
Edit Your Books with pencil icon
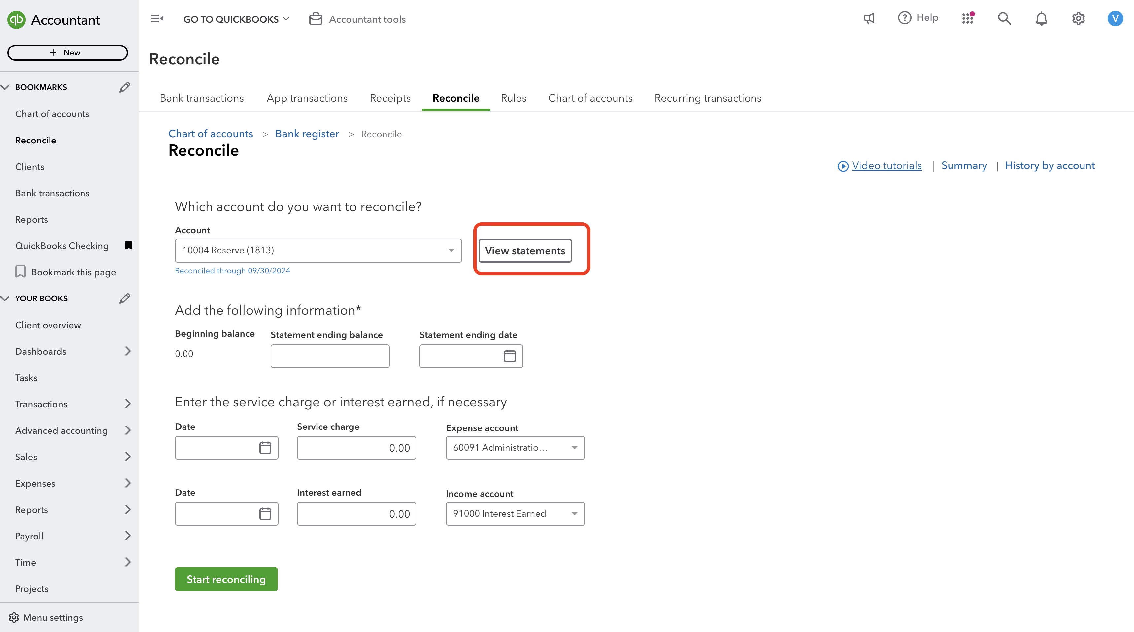124,299
